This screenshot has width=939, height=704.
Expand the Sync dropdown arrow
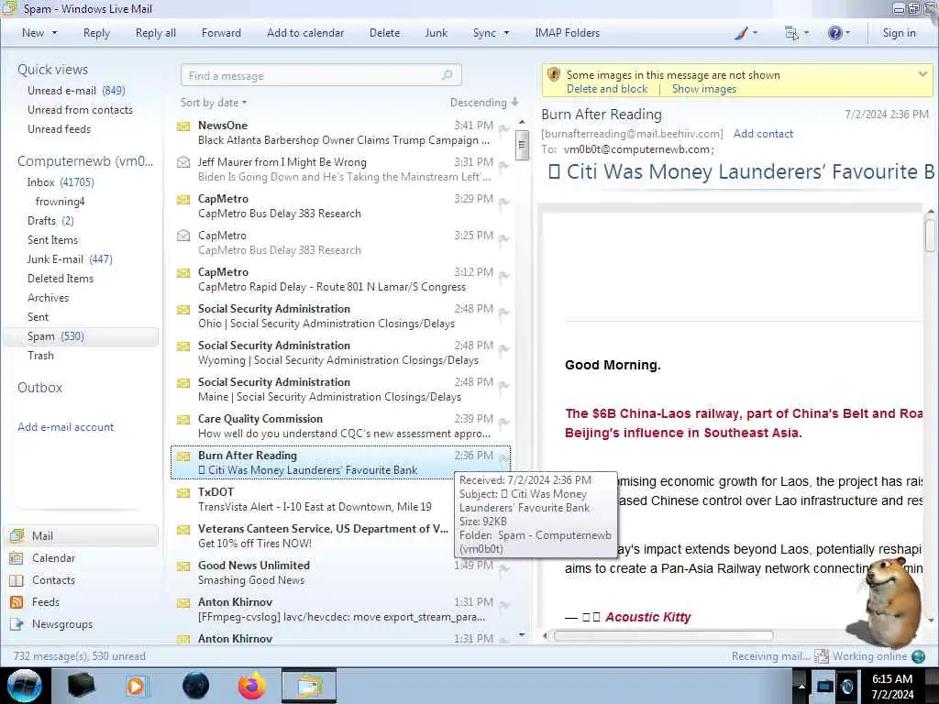(506, 33)
